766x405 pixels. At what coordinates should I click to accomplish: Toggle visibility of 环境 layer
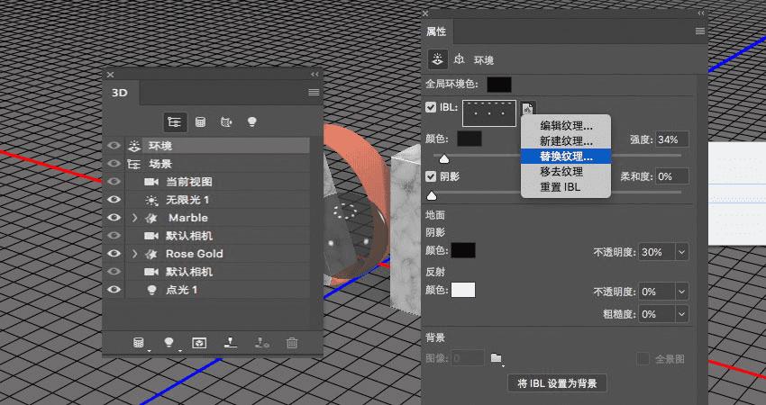[x=114, y=146]
